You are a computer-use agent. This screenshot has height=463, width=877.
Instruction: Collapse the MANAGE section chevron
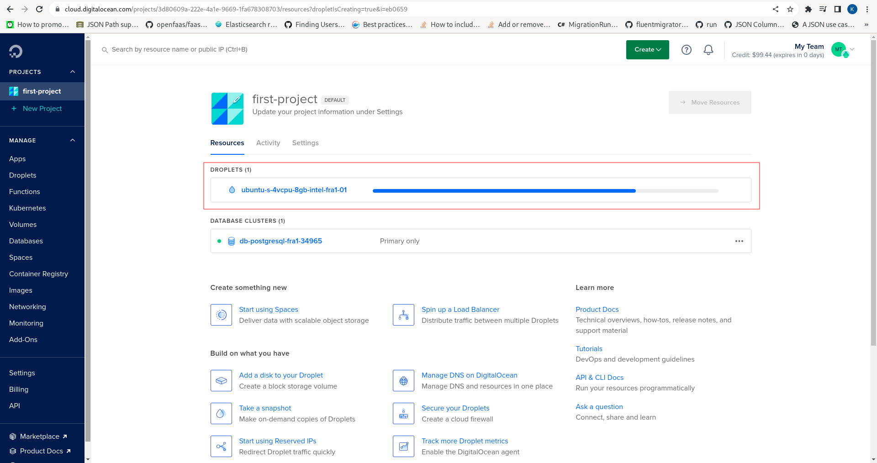(73, 140)
